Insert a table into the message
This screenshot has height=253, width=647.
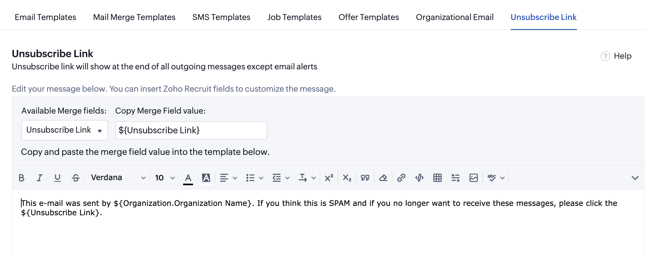437,178
